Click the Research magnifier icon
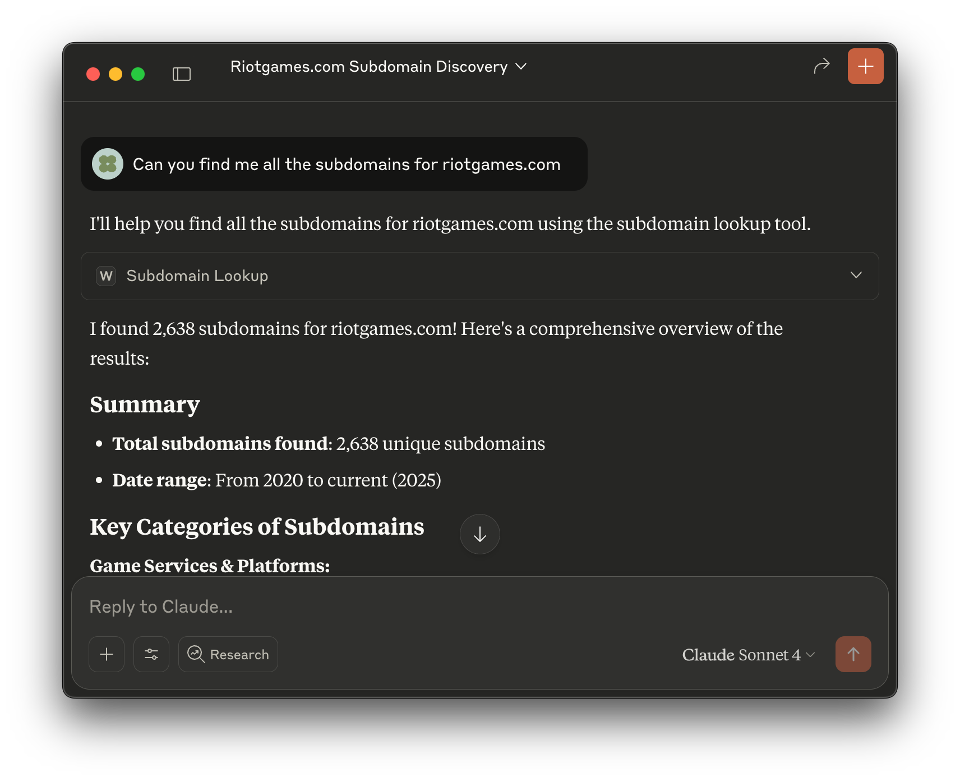This screenshot has width=960, height=781. pos(196,654)
